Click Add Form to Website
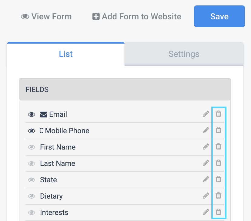The height and width of the screenshot is (221, 251). [137, 16]
